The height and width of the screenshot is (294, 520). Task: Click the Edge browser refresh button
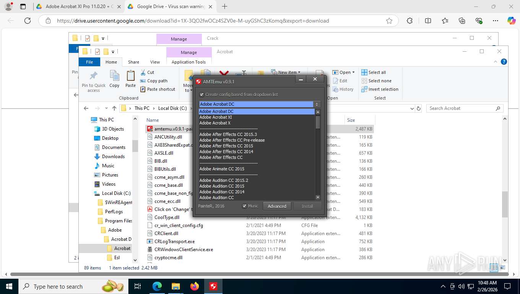(x=27, y=21)
